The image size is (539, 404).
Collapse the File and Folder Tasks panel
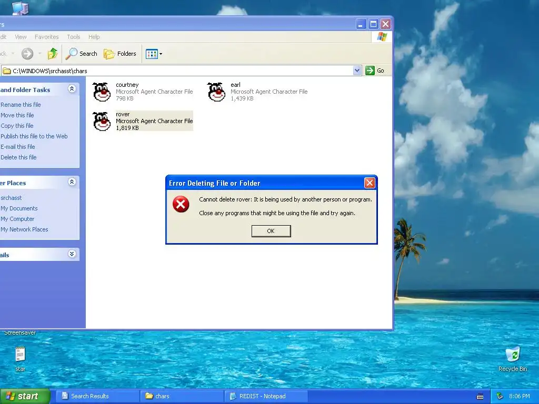(x=72, y=89)
